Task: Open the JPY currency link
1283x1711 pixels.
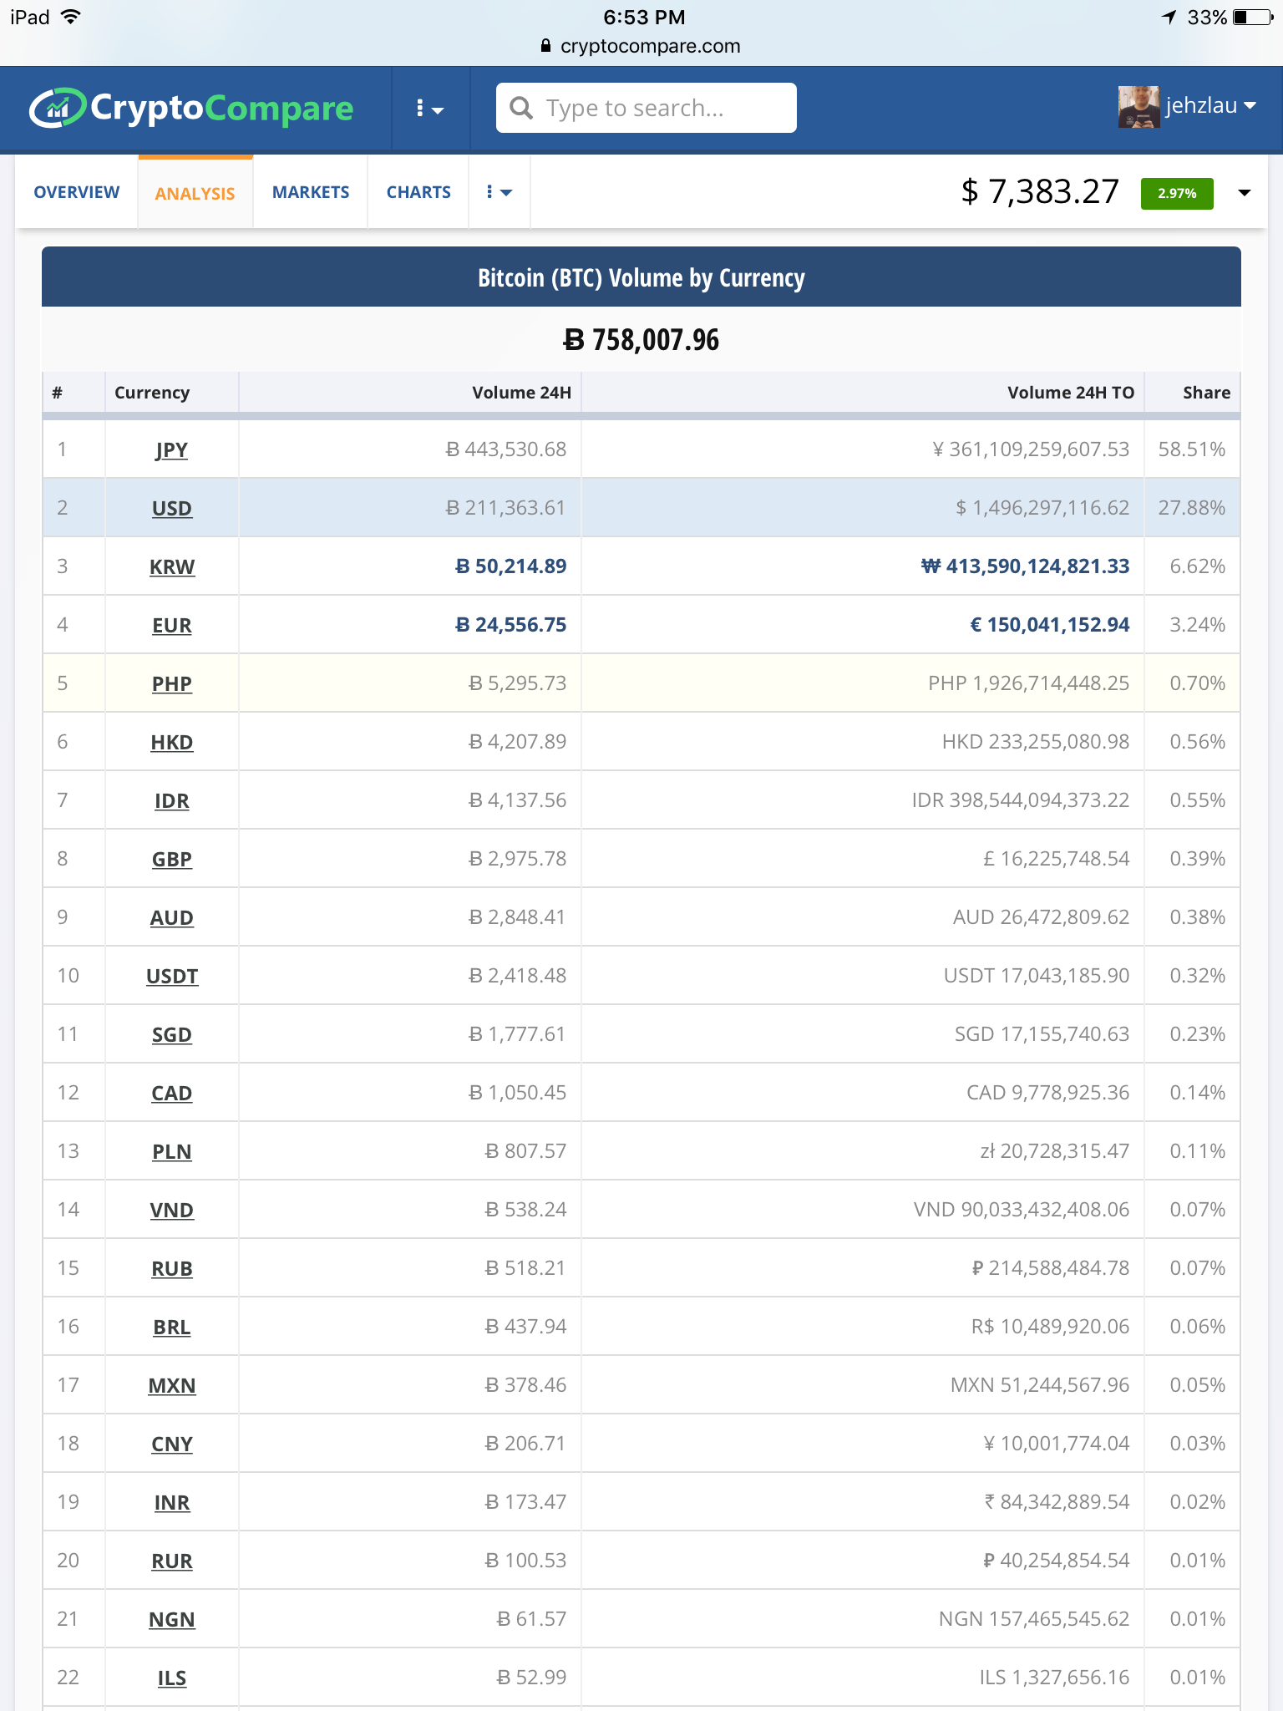Action: tap(171, 450)
